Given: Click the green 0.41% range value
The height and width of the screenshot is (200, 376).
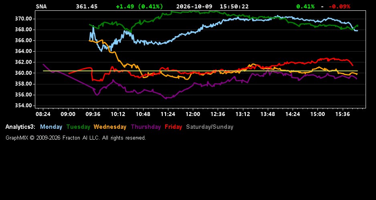Looking at the screenshot, I should tap(305, 6).
